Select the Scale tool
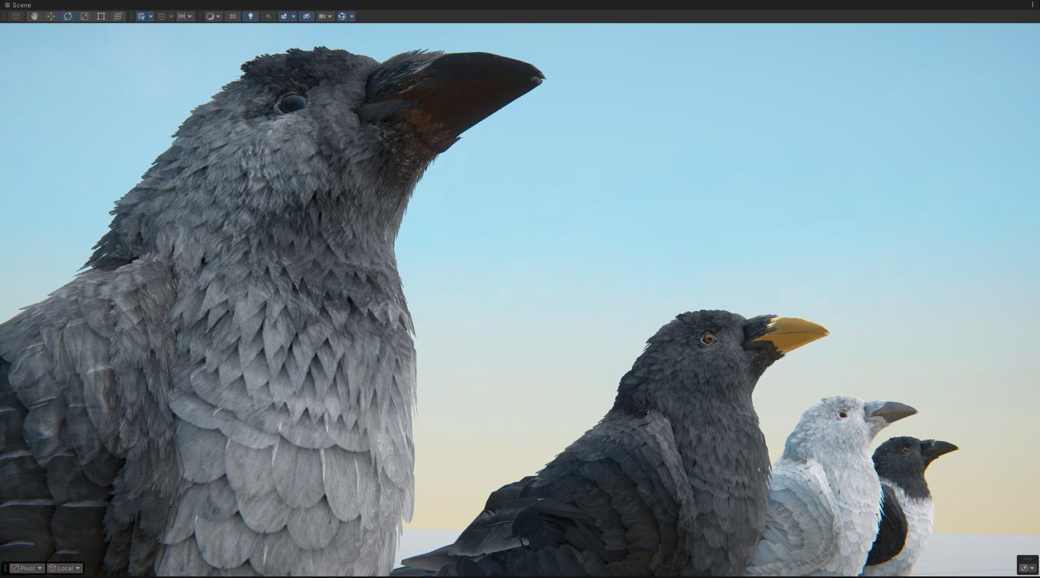 click(84, 16)
